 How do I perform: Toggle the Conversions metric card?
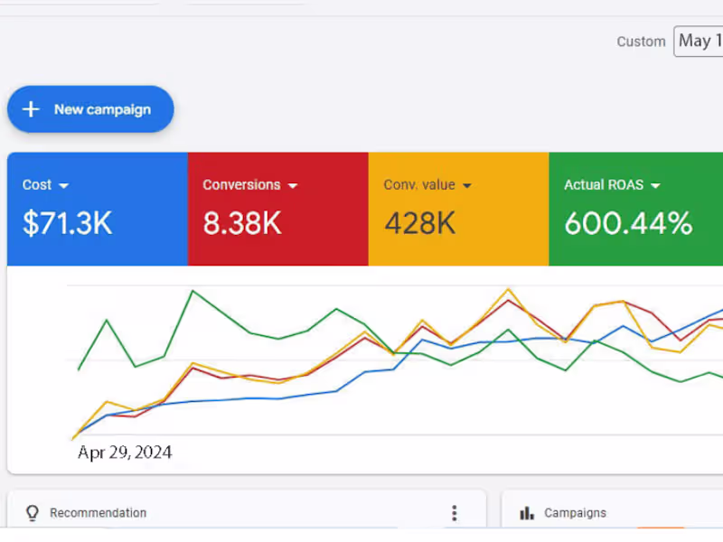coord(277,208)
